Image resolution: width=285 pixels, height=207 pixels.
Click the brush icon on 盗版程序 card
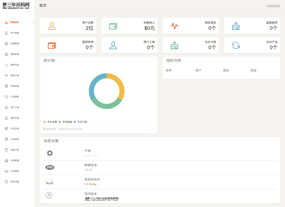(235, 26)
